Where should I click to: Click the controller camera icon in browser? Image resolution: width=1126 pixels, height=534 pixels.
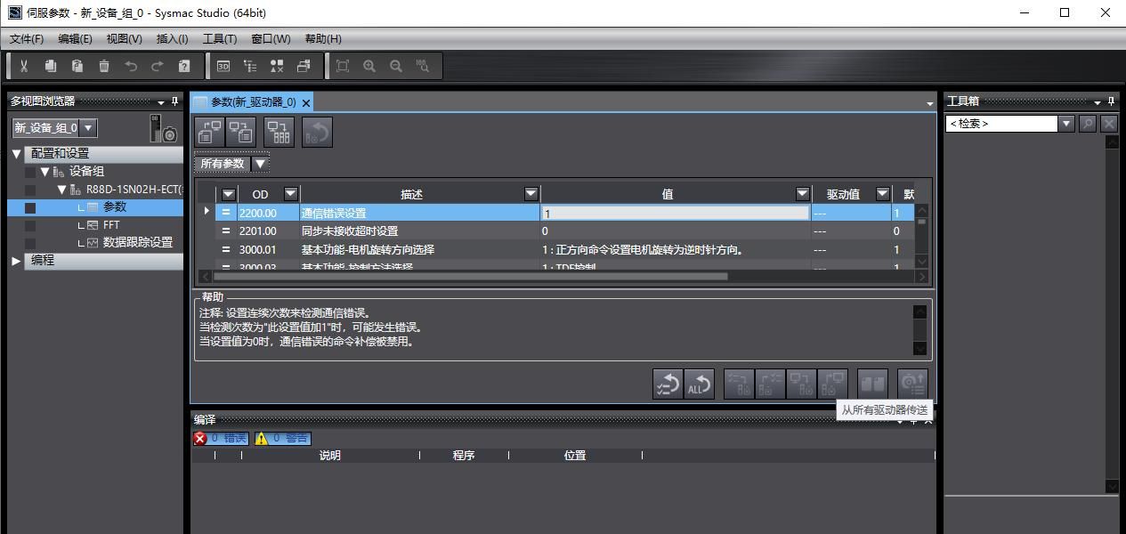(164, 129)
